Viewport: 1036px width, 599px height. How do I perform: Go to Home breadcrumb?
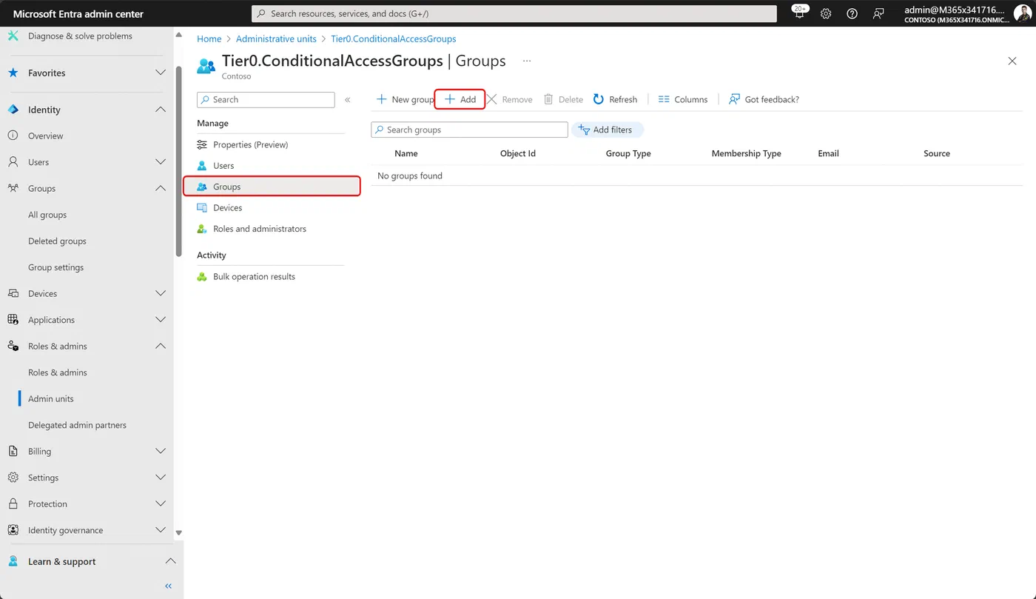click(x=209, y=39)
